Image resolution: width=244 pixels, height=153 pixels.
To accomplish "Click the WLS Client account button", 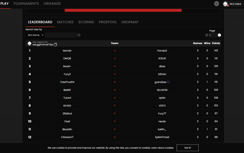I will [x=233, y=4].
